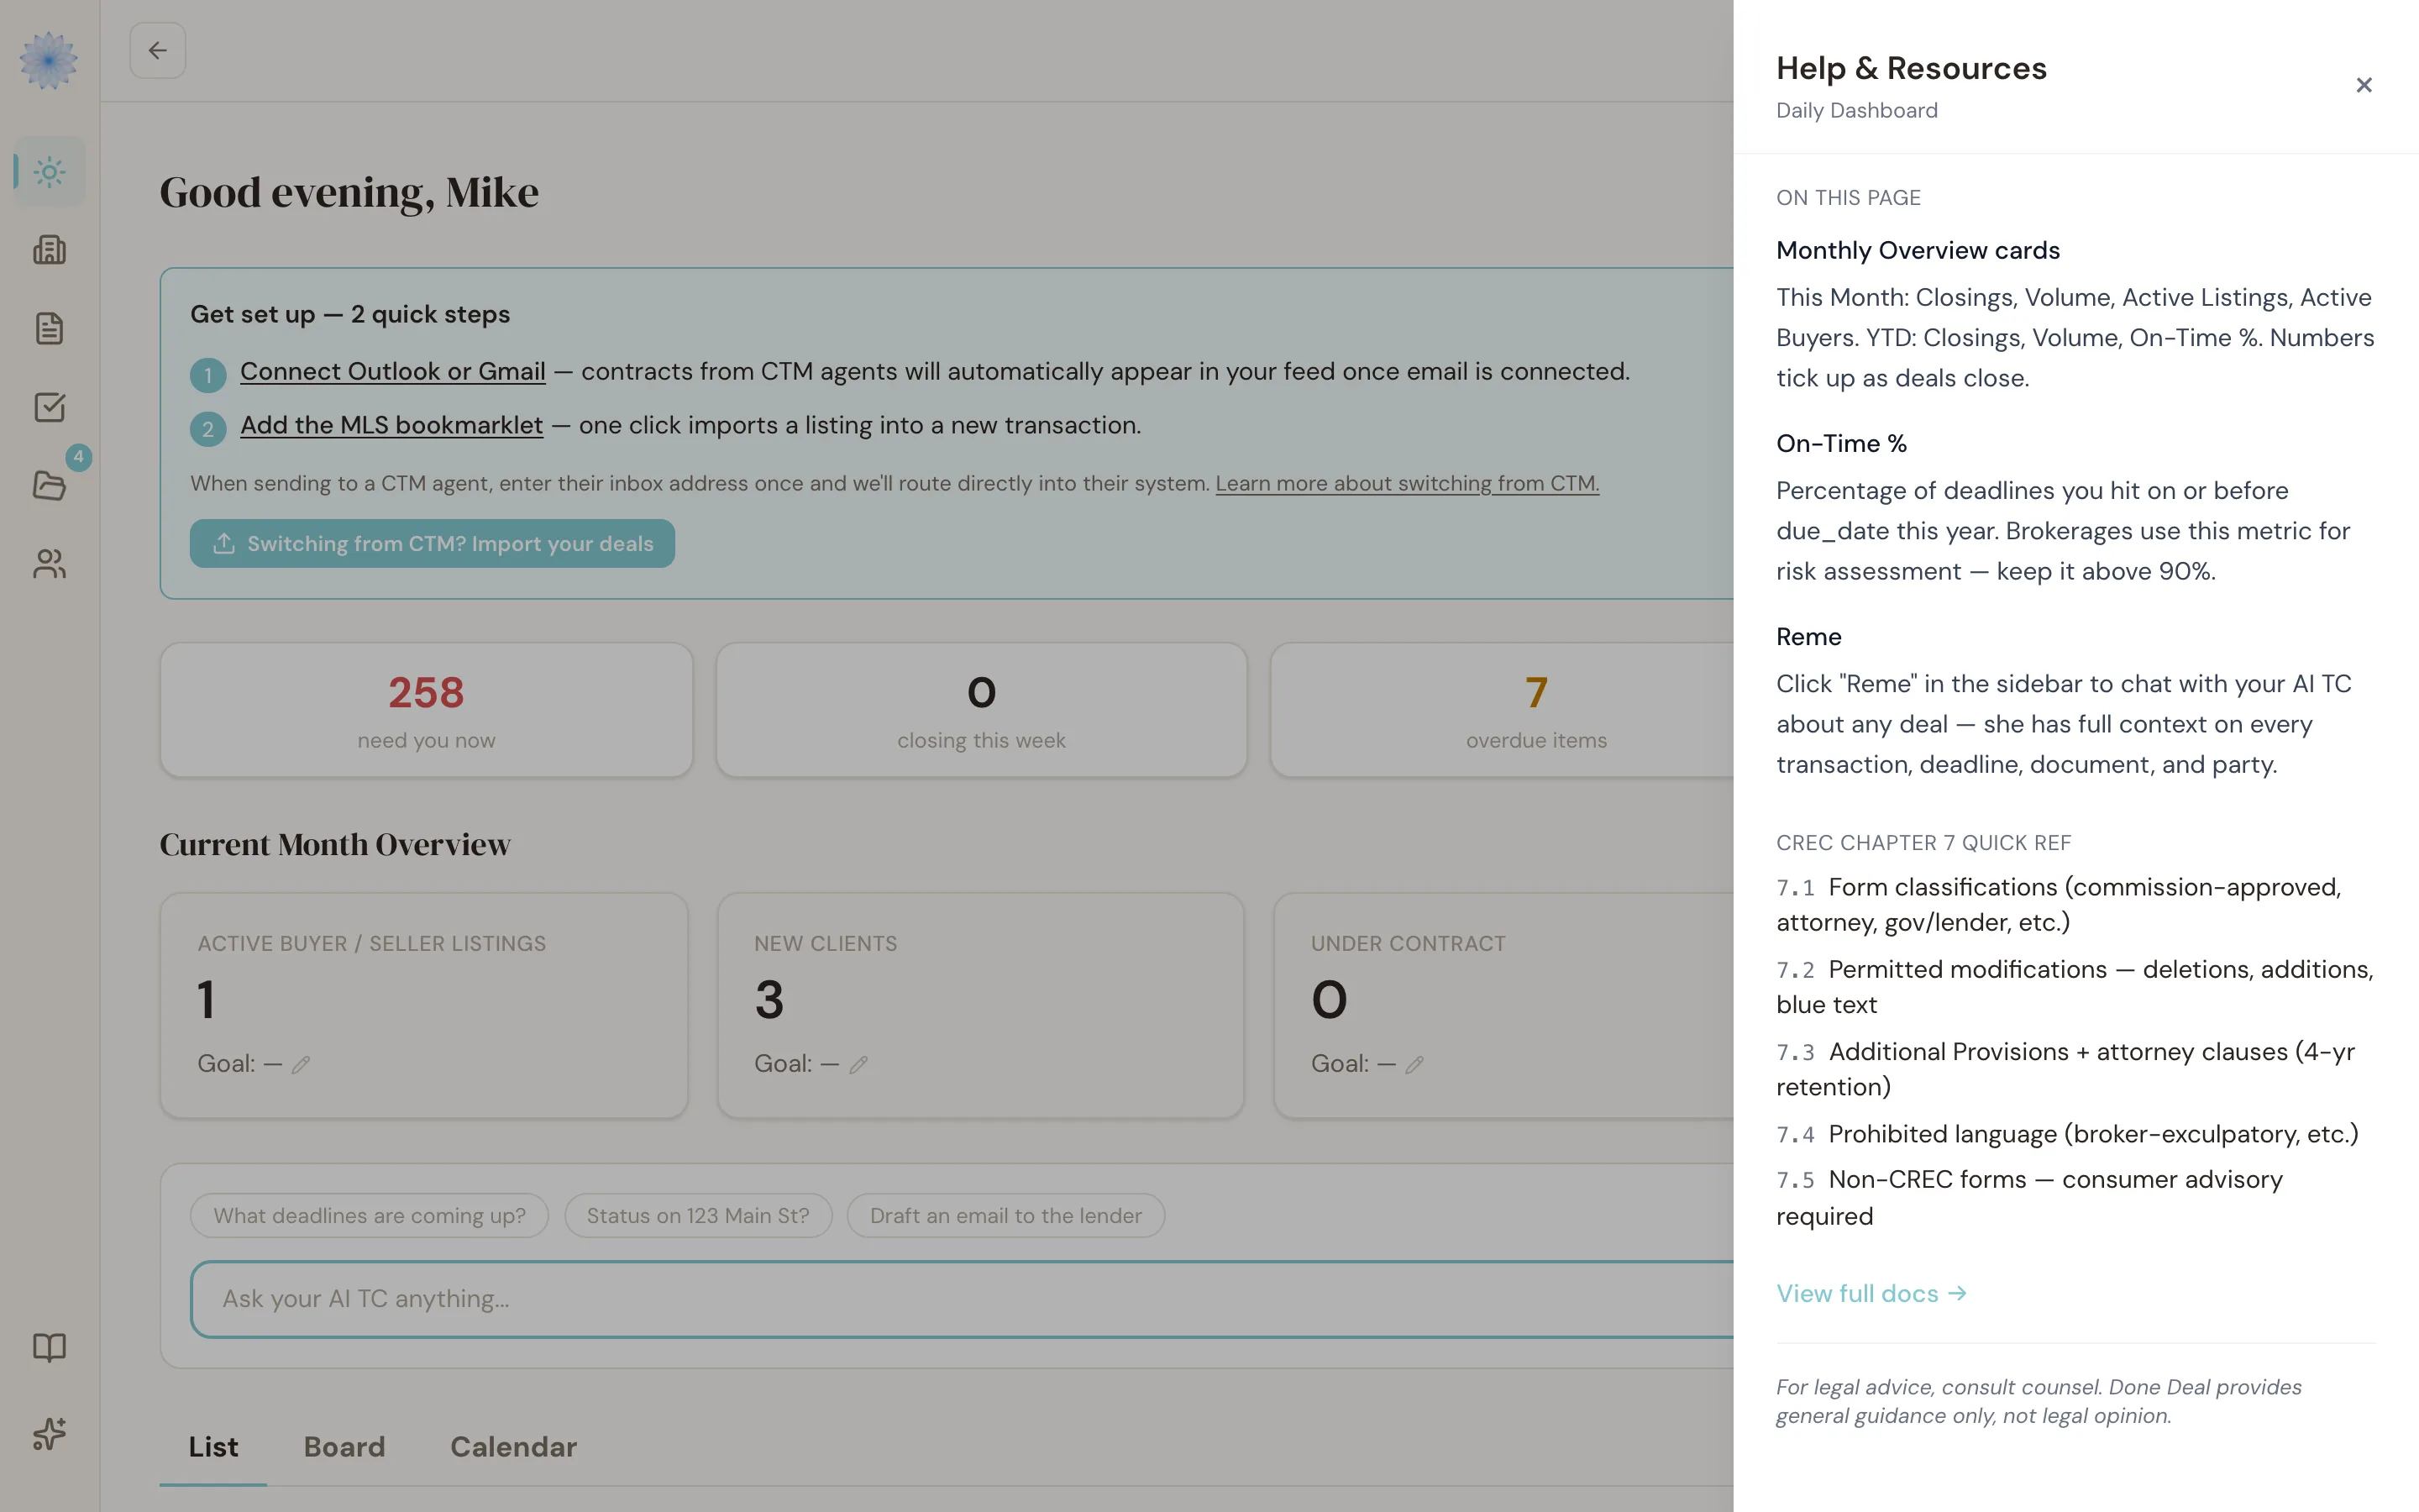Open the book help icon in sidebar

click(x=49, y=1347)
